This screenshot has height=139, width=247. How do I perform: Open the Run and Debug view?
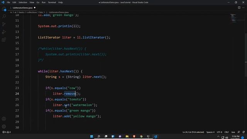(x=4, y=32)
